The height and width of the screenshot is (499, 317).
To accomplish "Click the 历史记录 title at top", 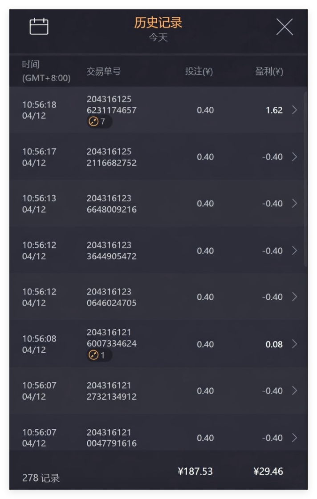I will pyautogui.click(x=158, y=23).
